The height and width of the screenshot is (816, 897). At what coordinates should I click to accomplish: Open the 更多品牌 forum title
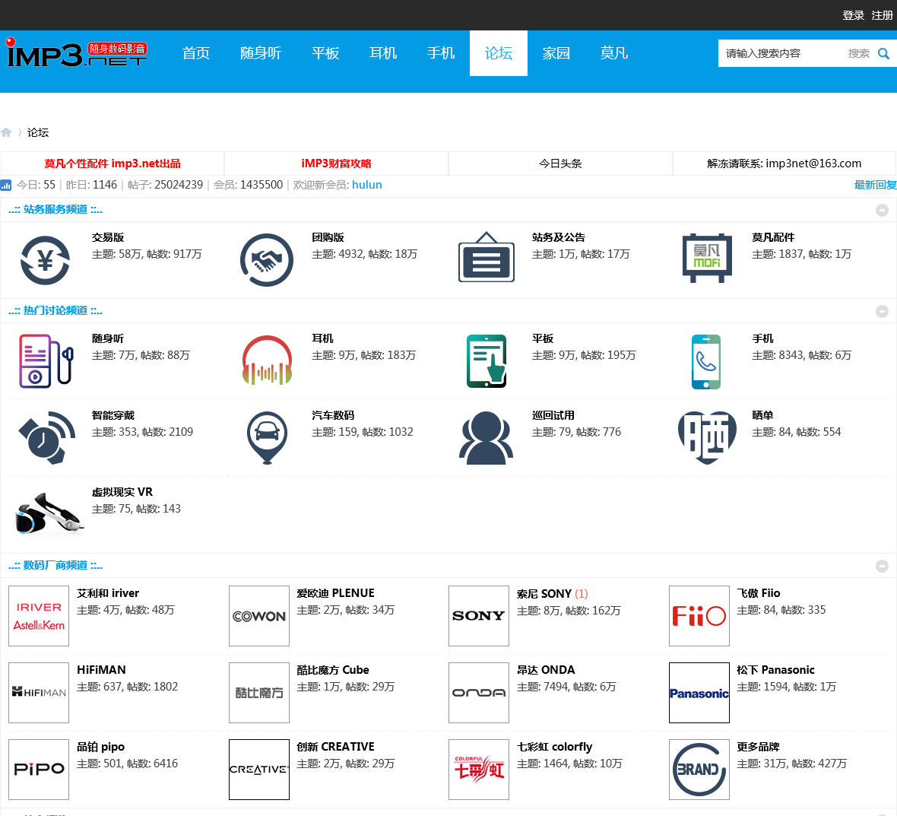(758, 747)
